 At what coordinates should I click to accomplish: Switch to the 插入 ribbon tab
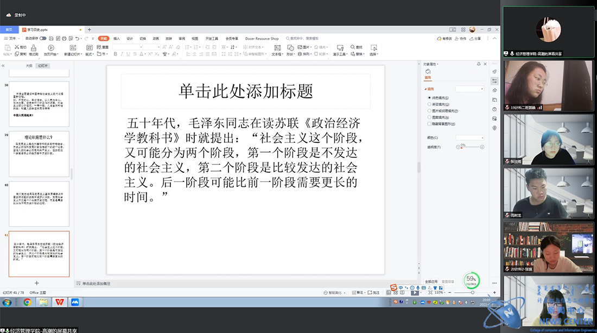tap(117, 39)
